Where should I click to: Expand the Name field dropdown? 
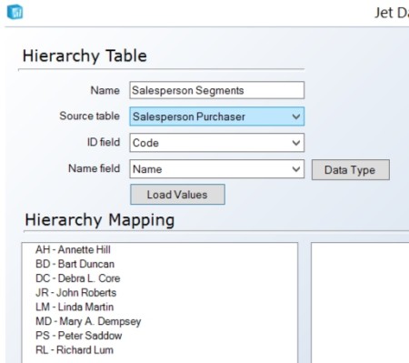pyautogui.click(x=217, y=169)
